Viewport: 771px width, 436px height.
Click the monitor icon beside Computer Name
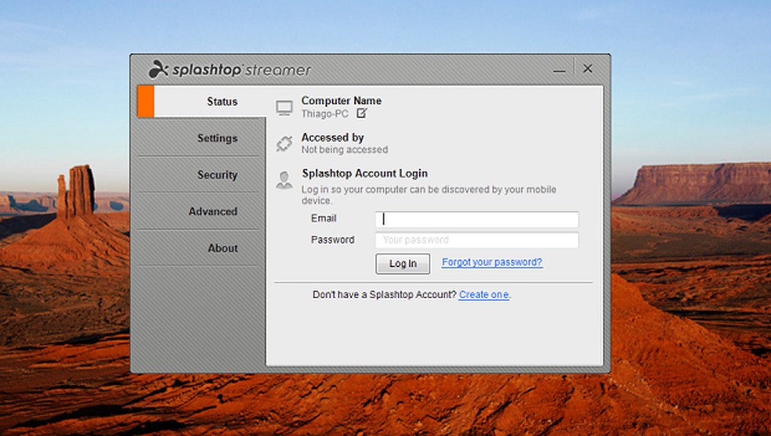click(284, 107)
